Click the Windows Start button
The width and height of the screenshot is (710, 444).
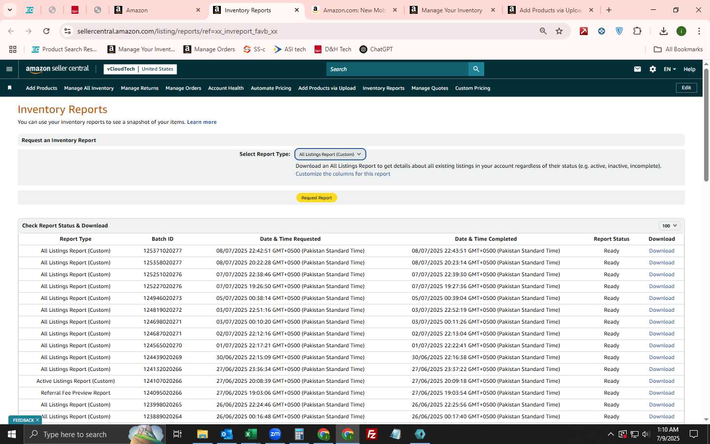pyautogui.click(x=12, y=434)
